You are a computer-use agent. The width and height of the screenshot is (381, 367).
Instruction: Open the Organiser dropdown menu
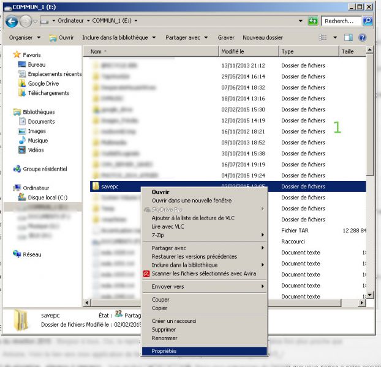pos(24,37)
